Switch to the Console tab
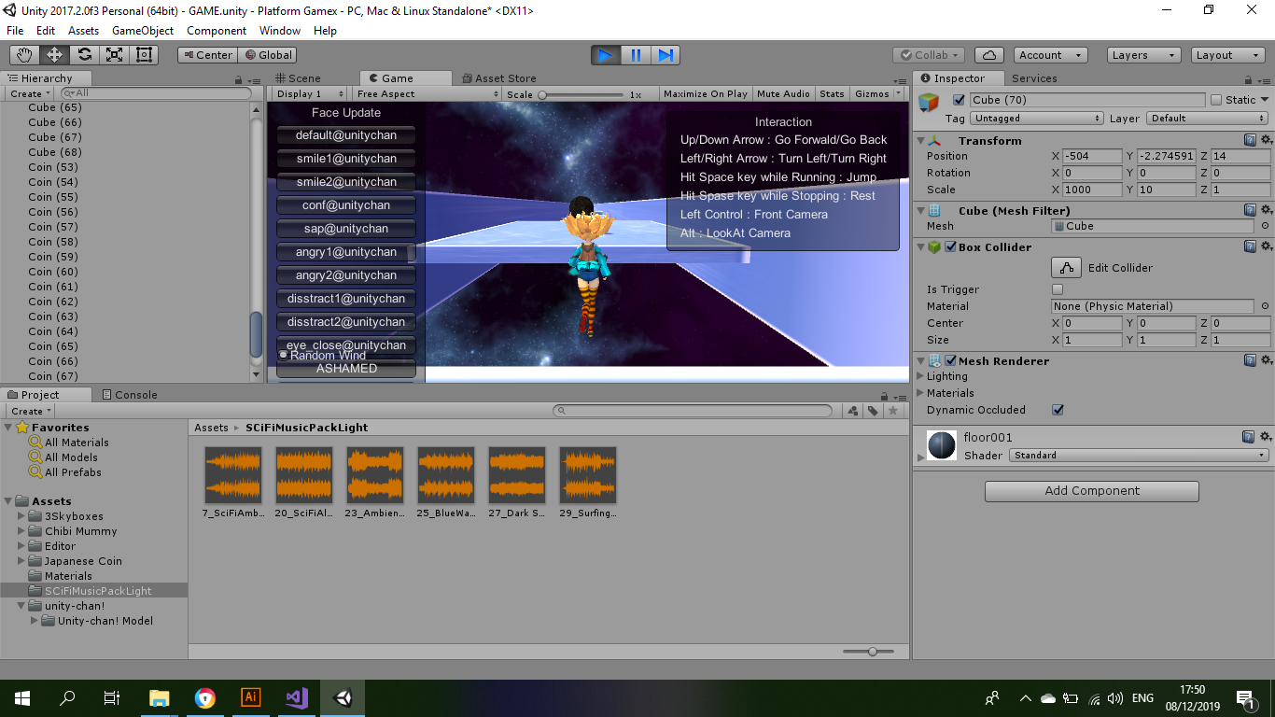1275x717 pixels. [129, 395]
